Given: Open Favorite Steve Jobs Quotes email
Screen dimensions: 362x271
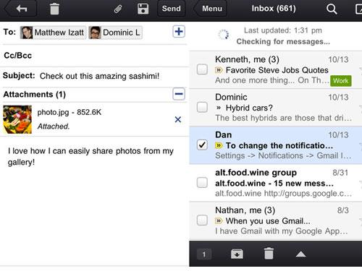Looking at the screenshot, I should tap(277, 70).
